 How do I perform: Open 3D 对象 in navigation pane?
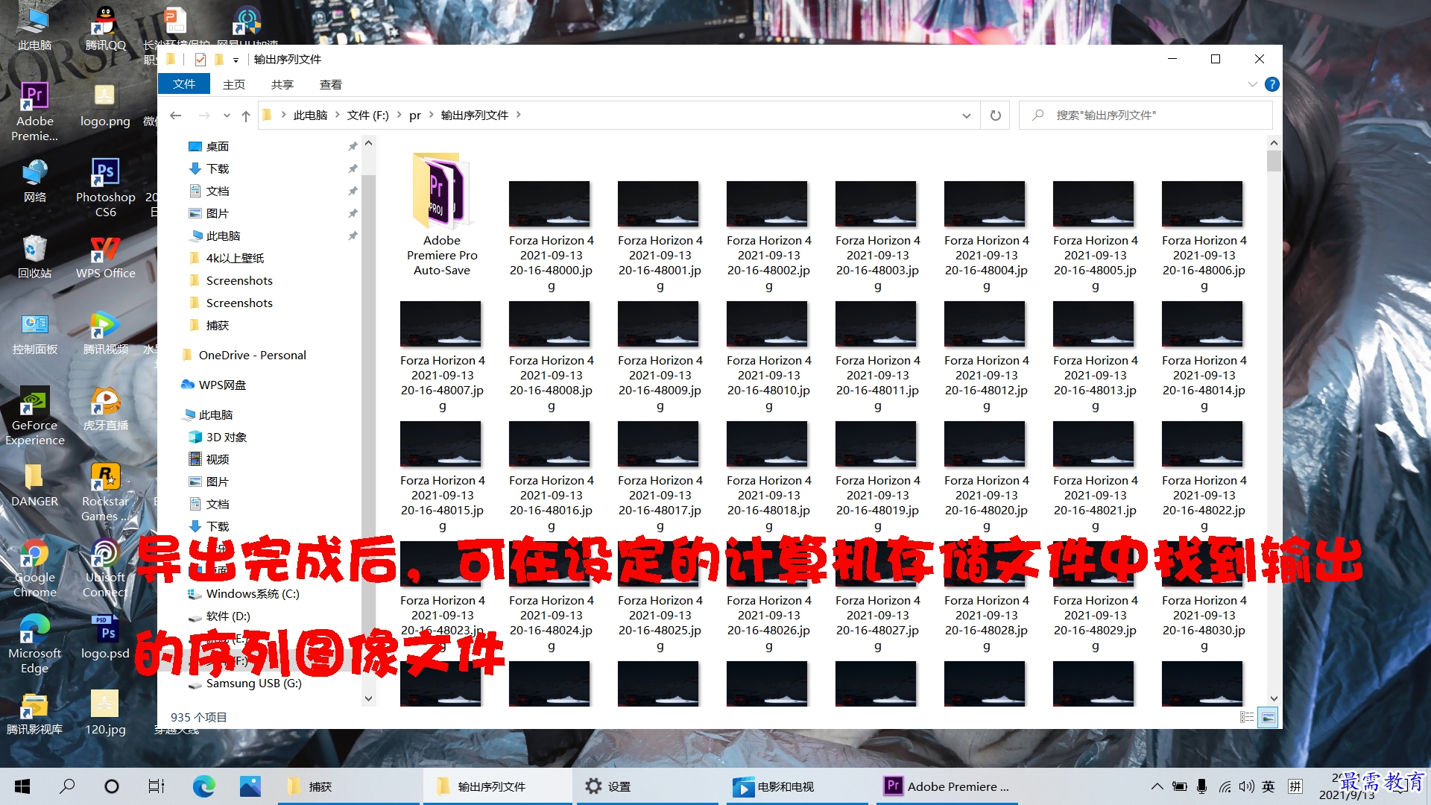227,438
